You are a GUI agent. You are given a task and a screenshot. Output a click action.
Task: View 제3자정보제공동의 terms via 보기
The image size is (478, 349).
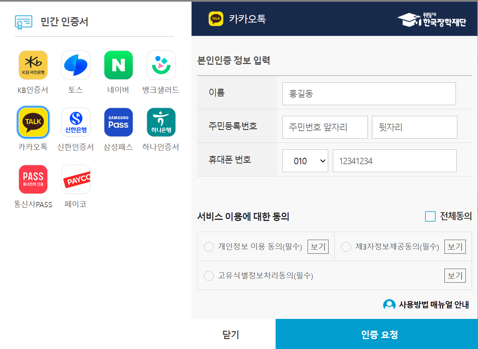(x=455, y=247)
